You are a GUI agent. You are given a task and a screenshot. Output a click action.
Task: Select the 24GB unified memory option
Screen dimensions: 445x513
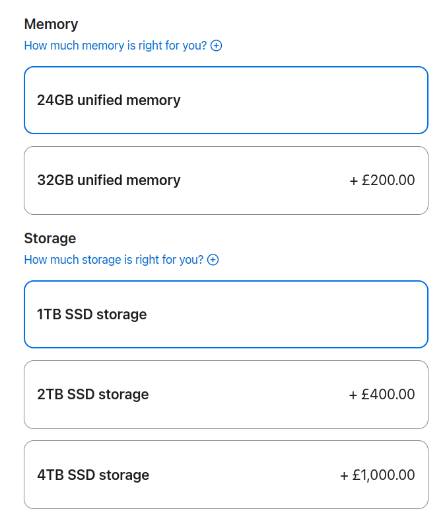click(226, 100)
